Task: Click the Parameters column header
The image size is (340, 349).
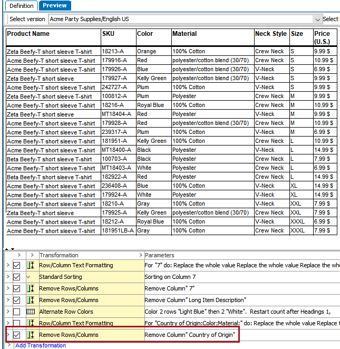Action: tap(159, 255)
